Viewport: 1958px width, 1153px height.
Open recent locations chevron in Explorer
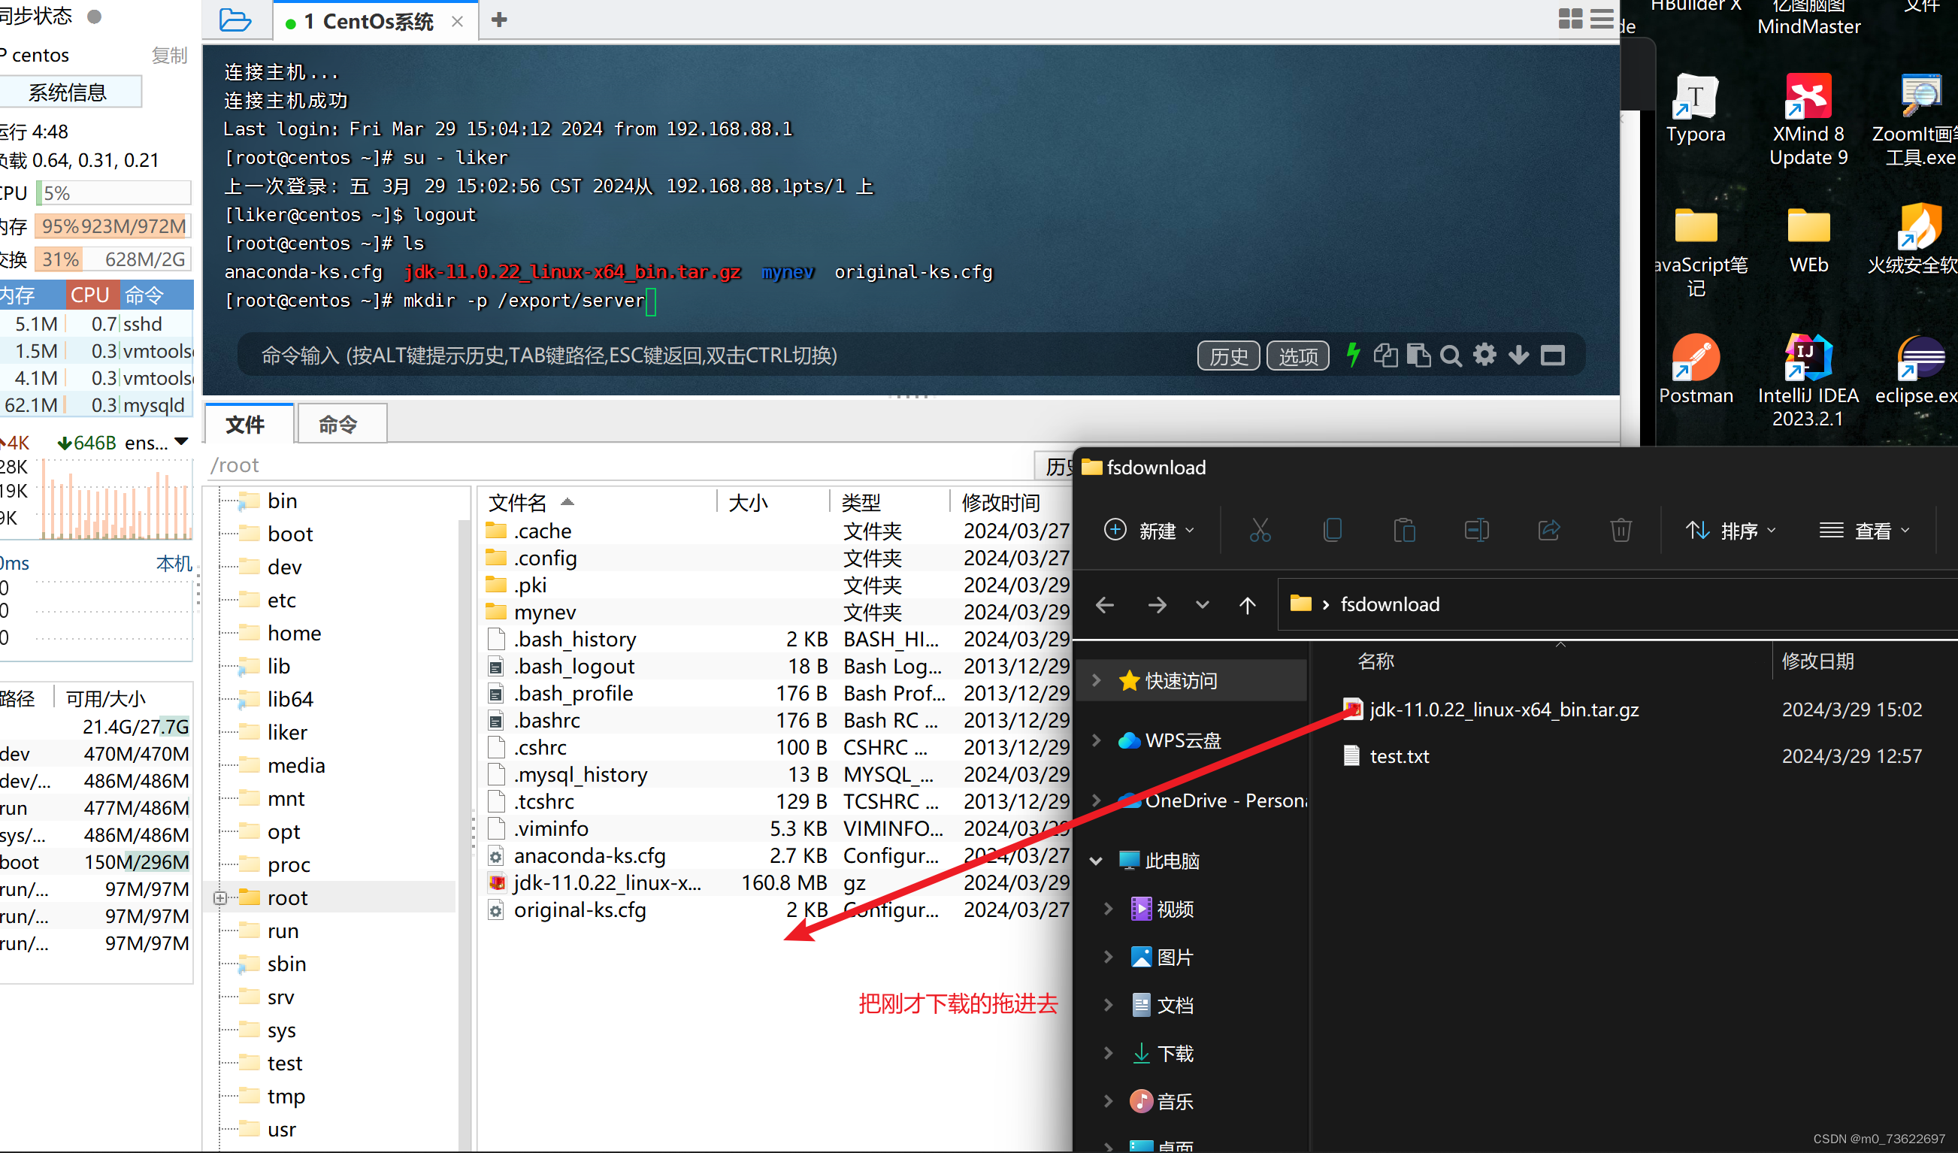(1202, 604)
